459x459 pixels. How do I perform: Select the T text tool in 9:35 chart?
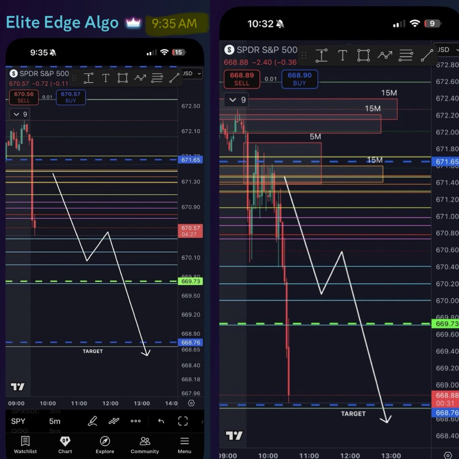(x=106, y=78)
